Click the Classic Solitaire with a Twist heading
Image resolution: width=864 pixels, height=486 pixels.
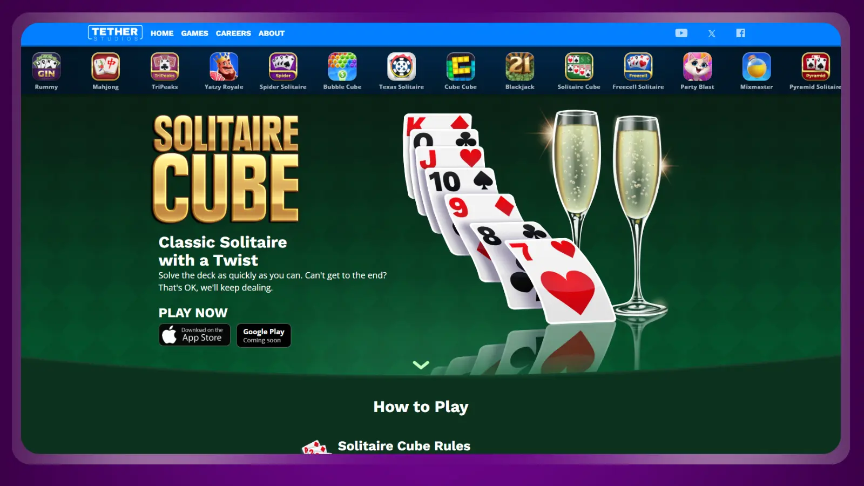(x=222, y=251)
